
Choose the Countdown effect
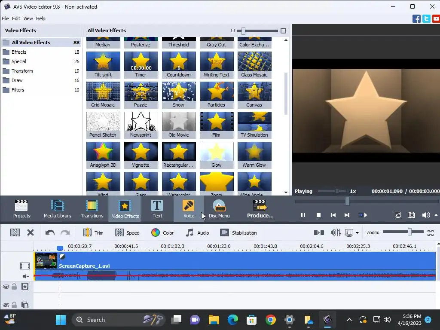click(x=179, y=64)
